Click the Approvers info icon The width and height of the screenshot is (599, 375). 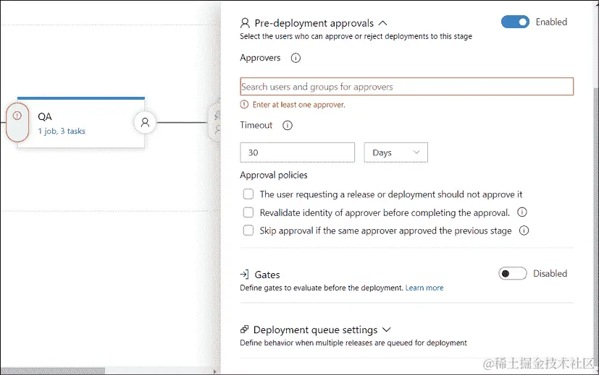coord(296,59)
